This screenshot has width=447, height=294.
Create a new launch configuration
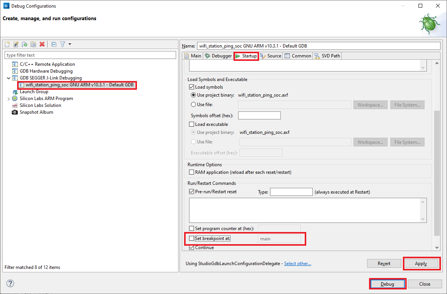7,44
